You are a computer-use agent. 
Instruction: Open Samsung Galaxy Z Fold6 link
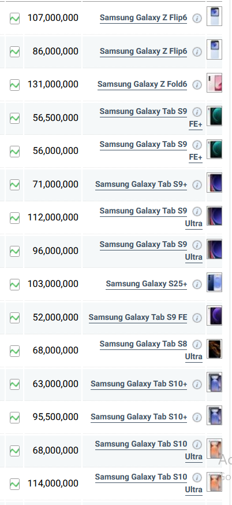(x=142, y=84)
